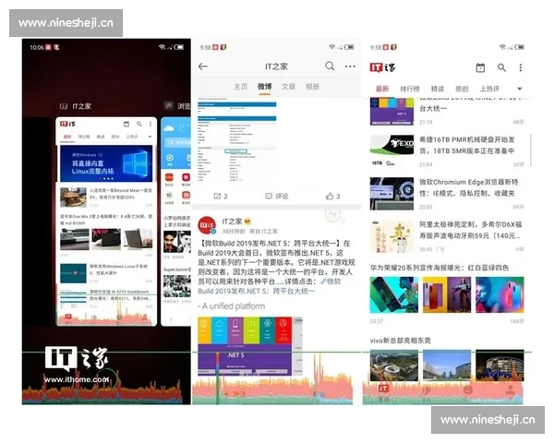Switch to the 原创 tab

[462, 89]
